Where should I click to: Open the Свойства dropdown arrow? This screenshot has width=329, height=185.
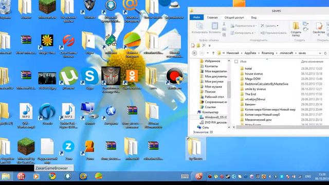coord(319,35)
